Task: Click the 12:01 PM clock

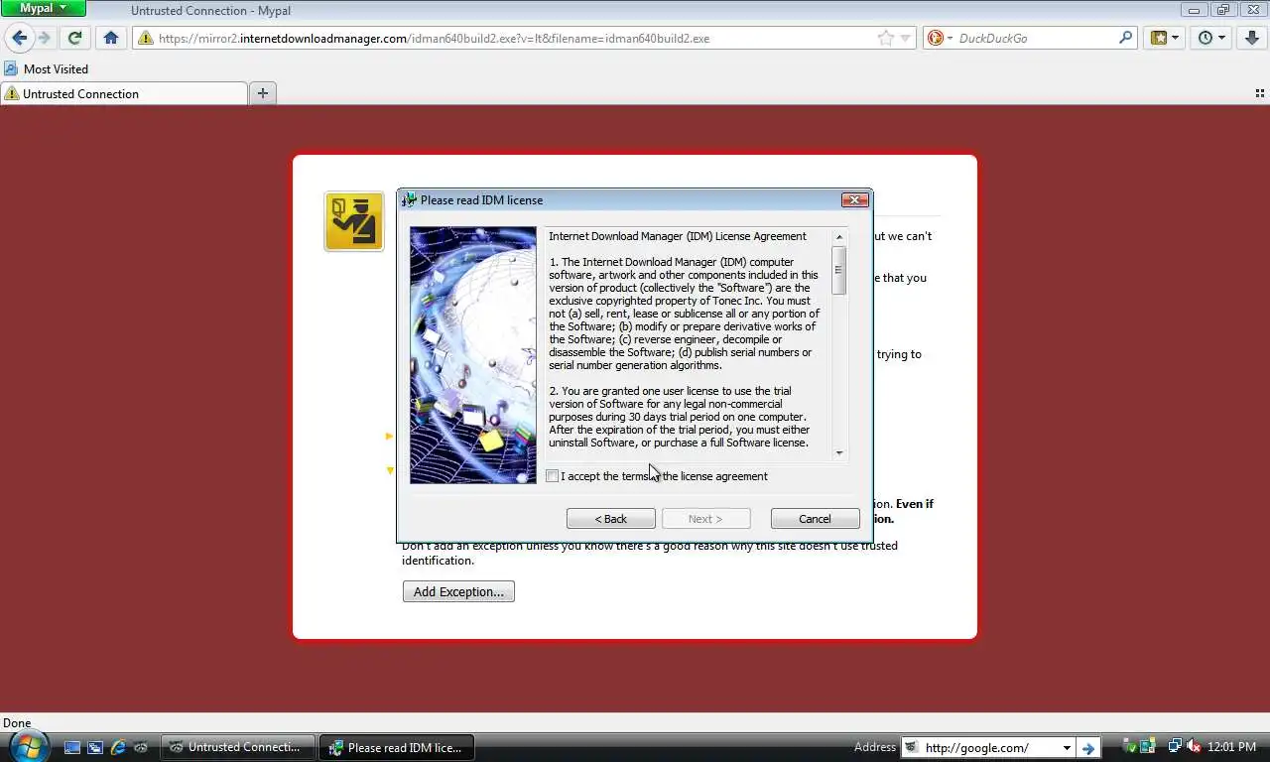Action: (x=1233, y=747)
